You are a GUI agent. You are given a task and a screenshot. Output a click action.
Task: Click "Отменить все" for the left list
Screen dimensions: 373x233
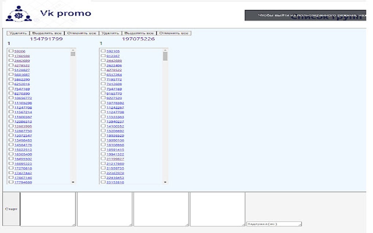point(81,33)
